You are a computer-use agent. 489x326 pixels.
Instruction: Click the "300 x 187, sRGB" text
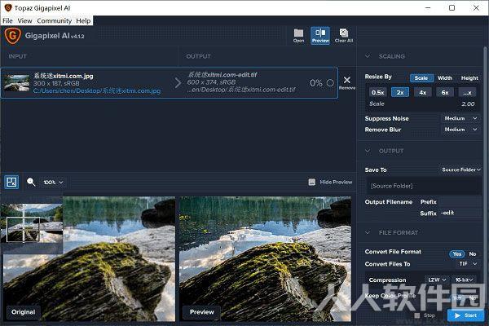point(56,83)
